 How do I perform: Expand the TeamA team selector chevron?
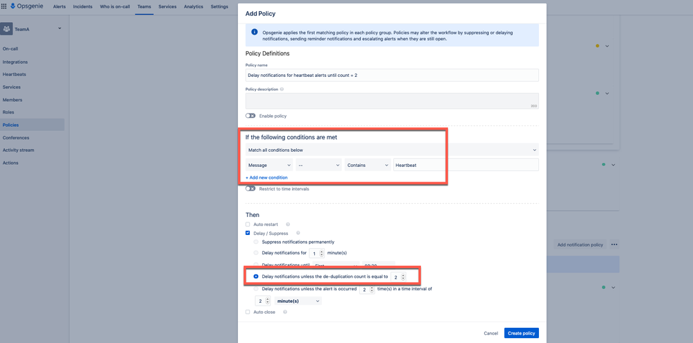click(60, 28)
